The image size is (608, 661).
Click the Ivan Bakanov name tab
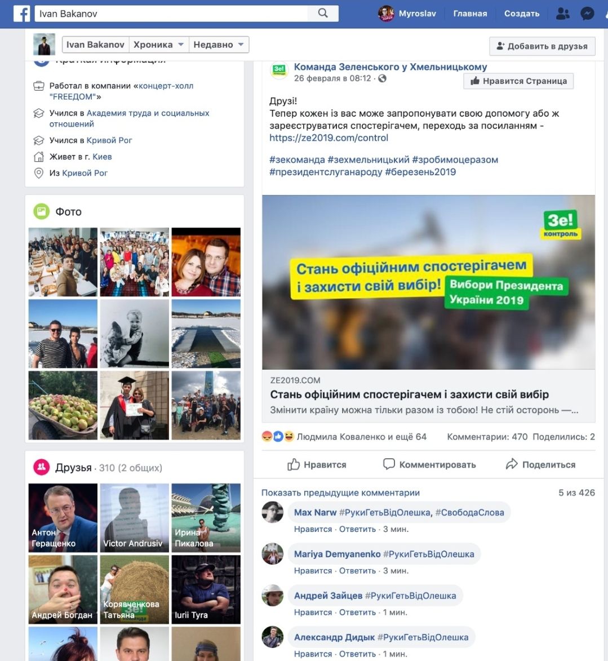(x=95, y=45)
